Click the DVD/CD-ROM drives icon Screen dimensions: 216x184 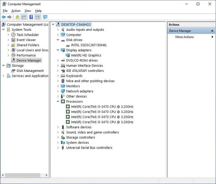[63, 60]
